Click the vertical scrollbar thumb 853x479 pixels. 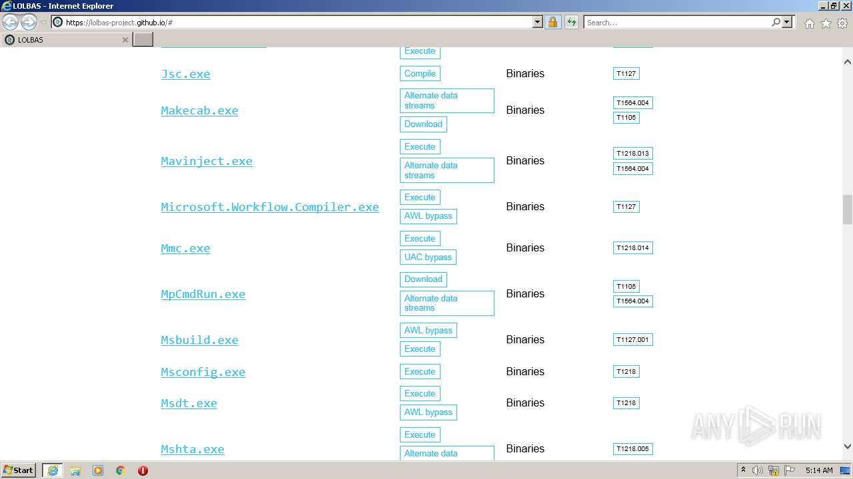click(847, 210)
